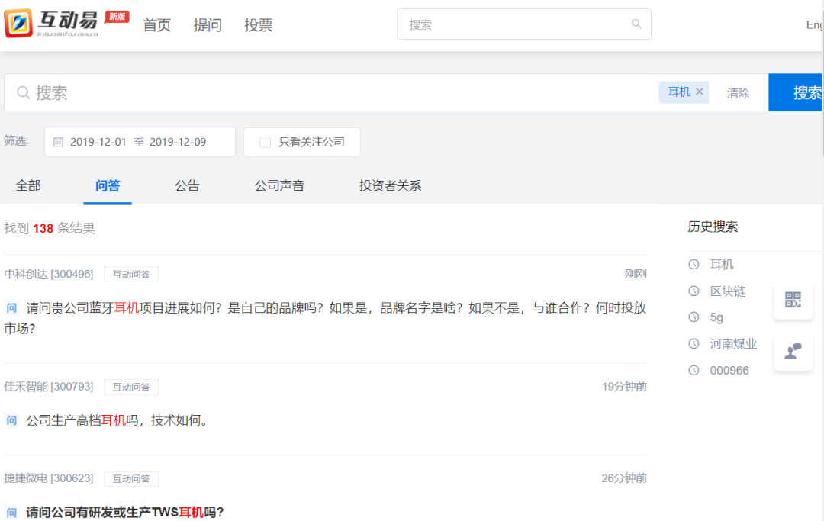Select start date 2019-12-01
The height and width of the screenshot is (521, 824).
coord(98,142)
